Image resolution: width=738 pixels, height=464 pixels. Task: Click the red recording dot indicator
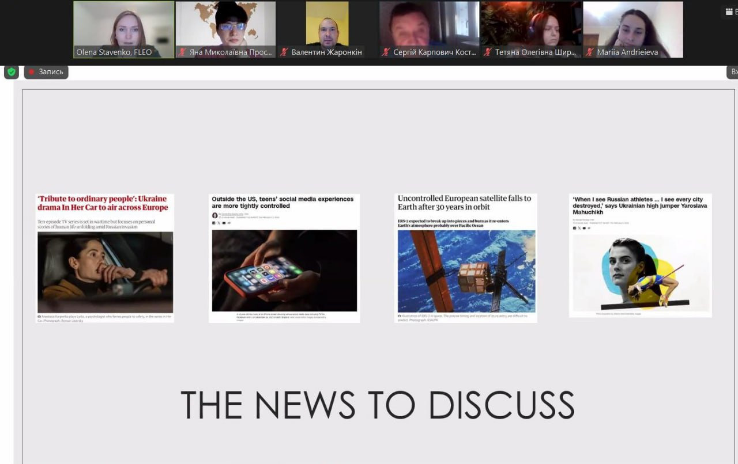click(32, 72)
